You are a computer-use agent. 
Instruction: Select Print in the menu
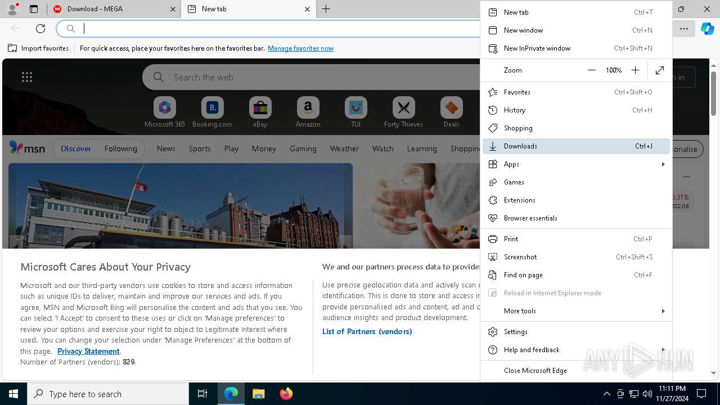click(576, 239)
